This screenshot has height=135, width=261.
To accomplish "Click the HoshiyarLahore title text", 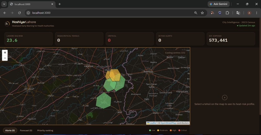I will point(24,22).
